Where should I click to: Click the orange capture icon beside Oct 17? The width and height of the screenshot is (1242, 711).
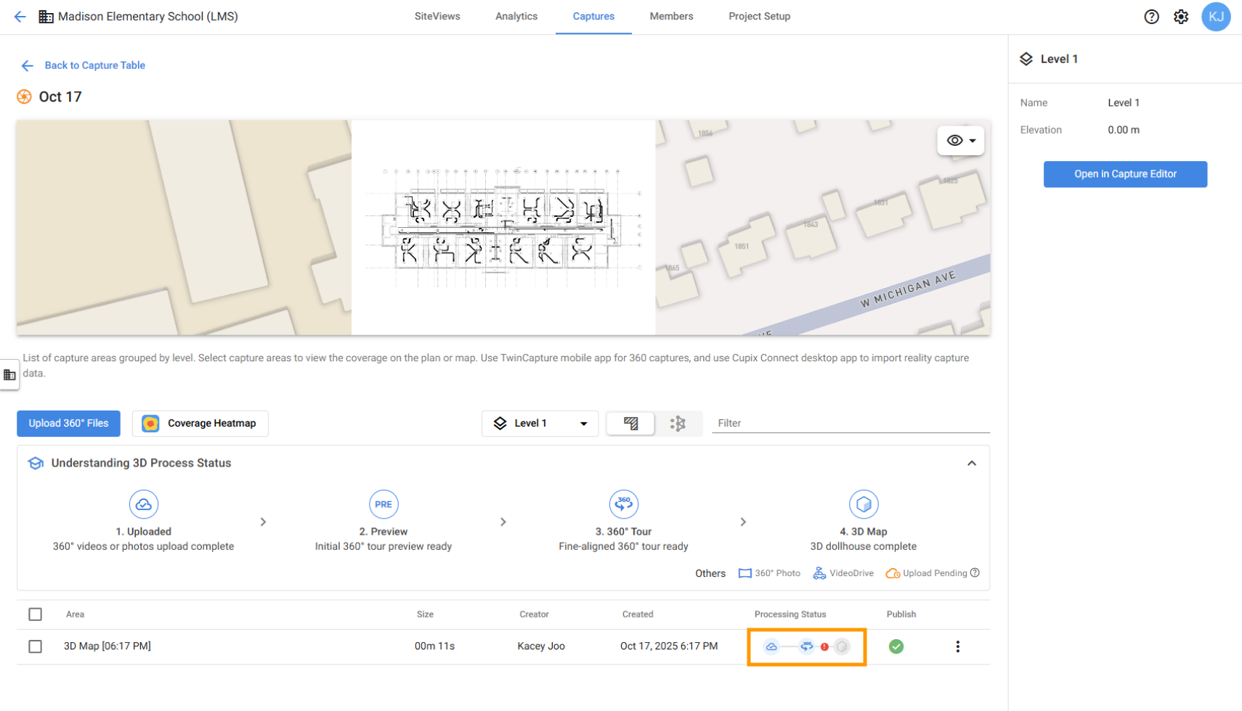24,96
